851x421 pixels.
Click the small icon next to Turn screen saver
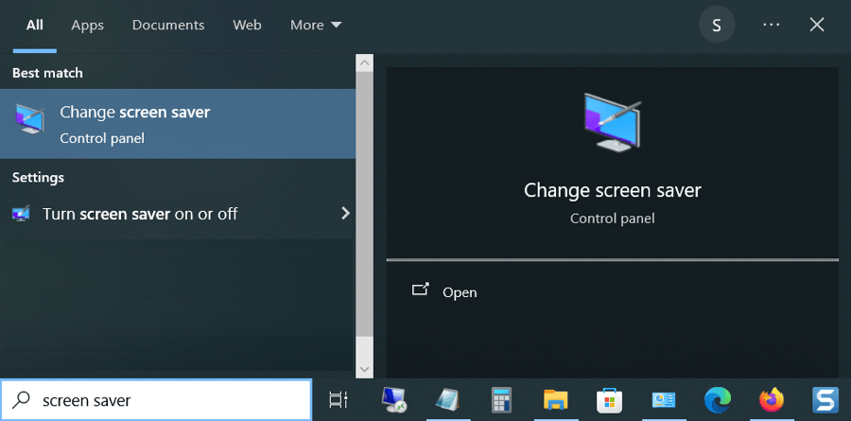21,214
